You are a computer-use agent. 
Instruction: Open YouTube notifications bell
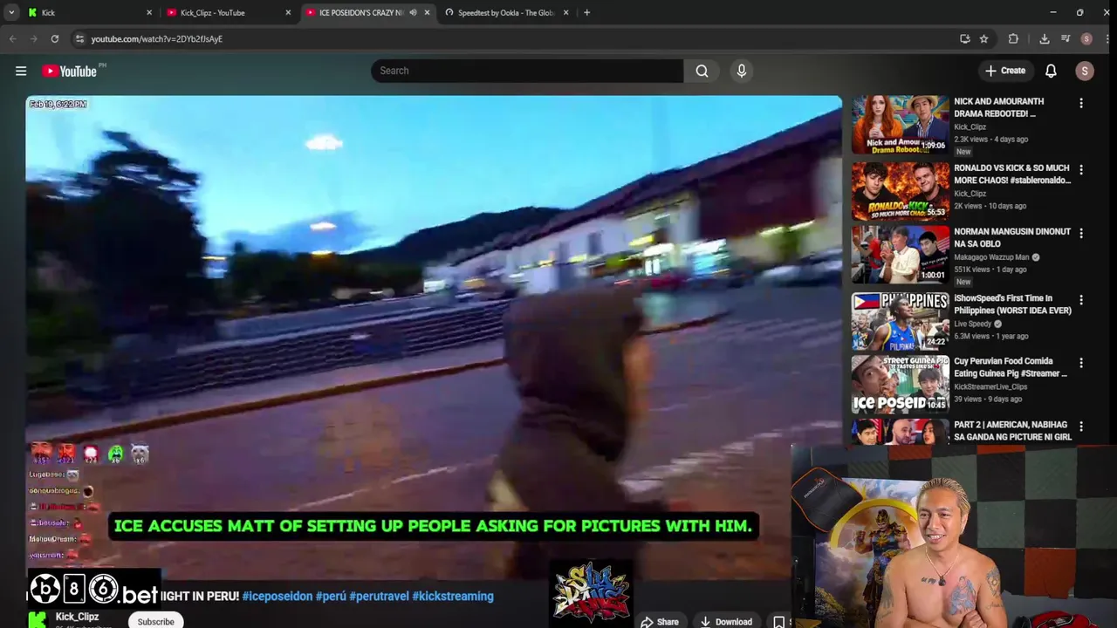point(1051,71)
